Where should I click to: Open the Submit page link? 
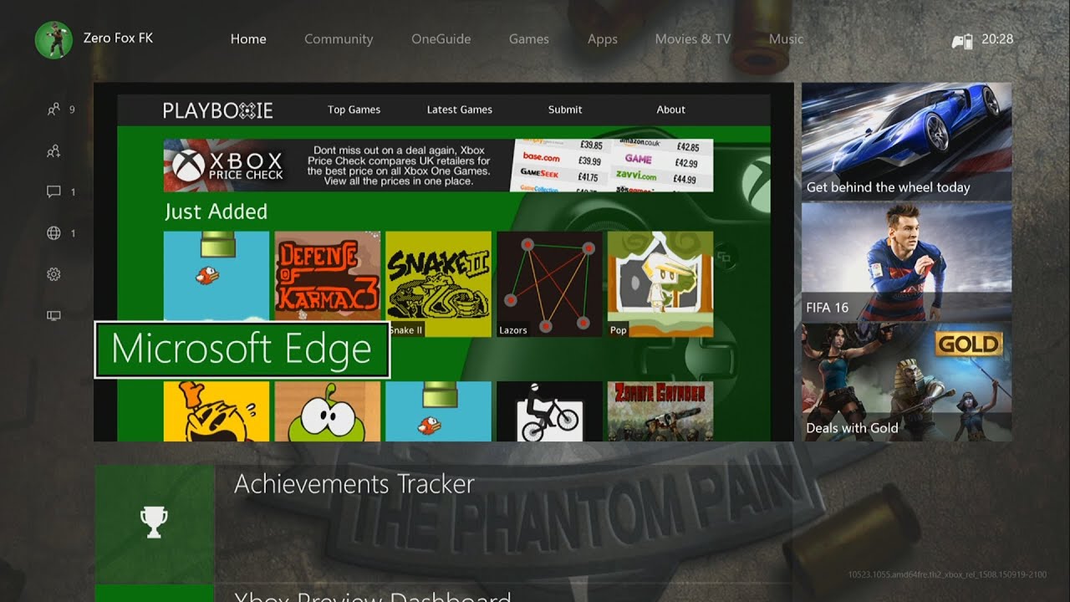coord(565,110)
